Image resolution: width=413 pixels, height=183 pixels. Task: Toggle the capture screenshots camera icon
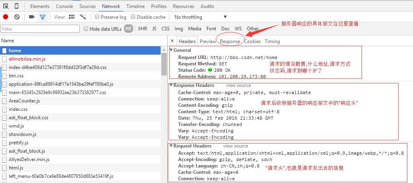31,17
